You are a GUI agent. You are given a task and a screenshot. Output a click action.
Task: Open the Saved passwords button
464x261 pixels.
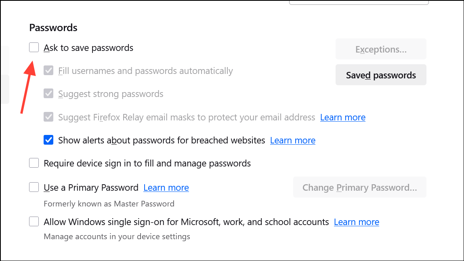pos(381,75)
